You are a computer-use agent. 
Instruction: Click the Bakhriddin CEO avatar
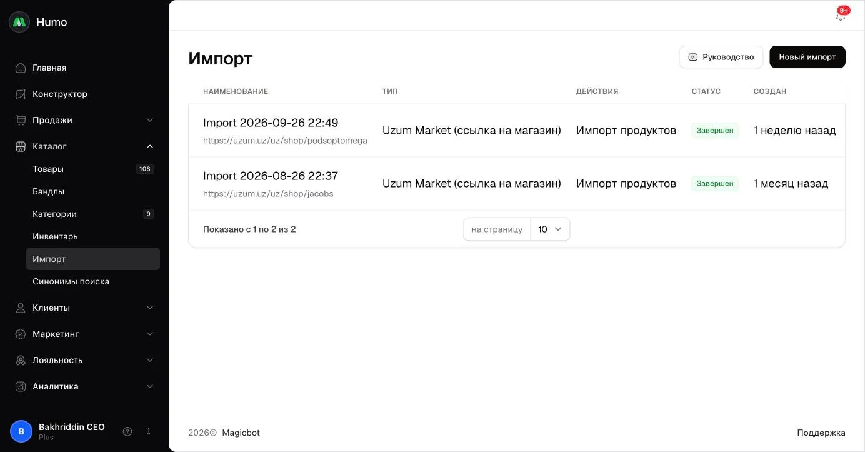pyautogui.click(x=21, y=431)
